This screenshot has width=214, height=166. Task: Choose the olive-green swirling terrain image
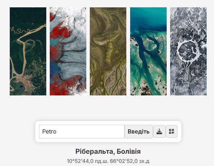click(x=108, y=51)
